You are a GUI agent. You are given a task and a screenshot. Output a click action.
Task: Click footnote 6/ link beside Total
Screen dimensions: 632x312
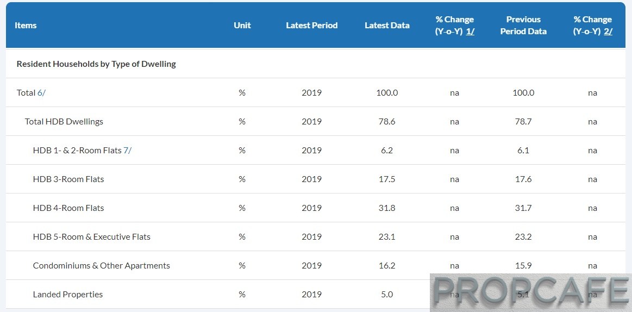[x=41, y=93]
